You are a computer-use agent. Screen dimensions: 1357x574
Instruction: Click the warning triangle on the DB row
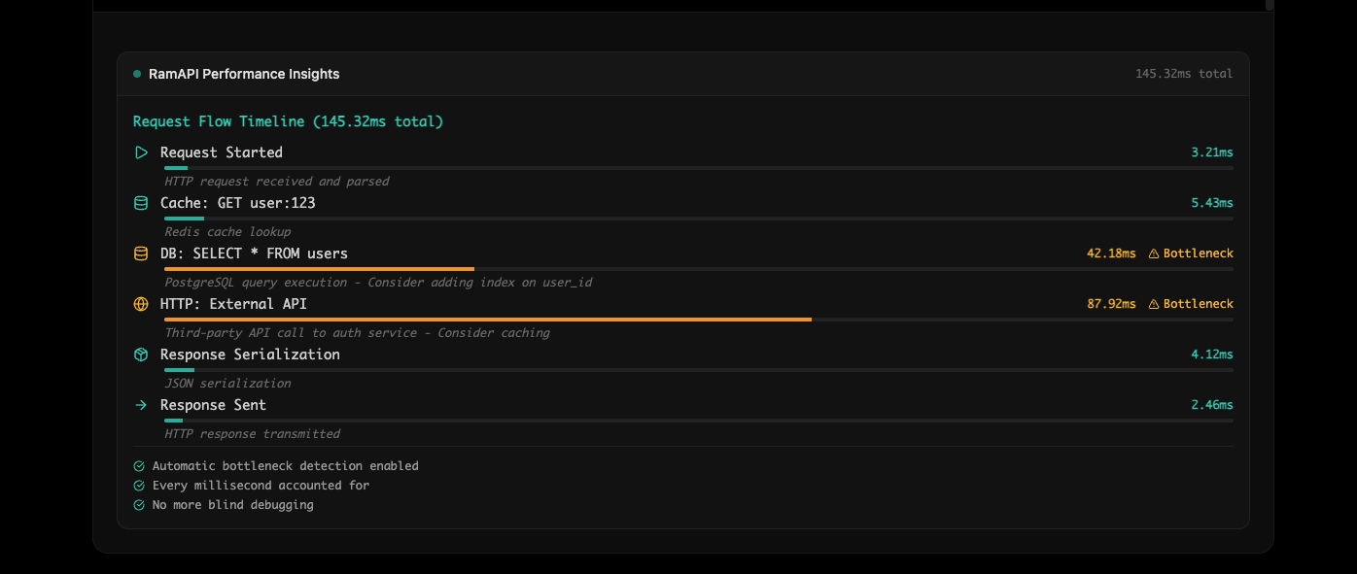click(x=1154, y=253)
